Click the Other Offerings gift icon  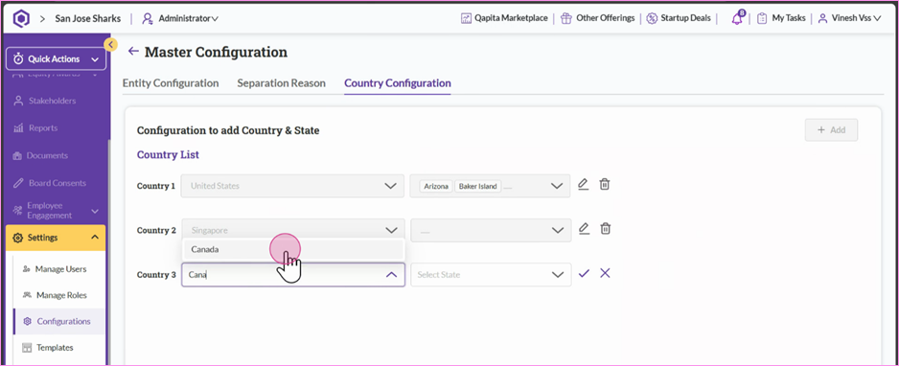point(566,18)
